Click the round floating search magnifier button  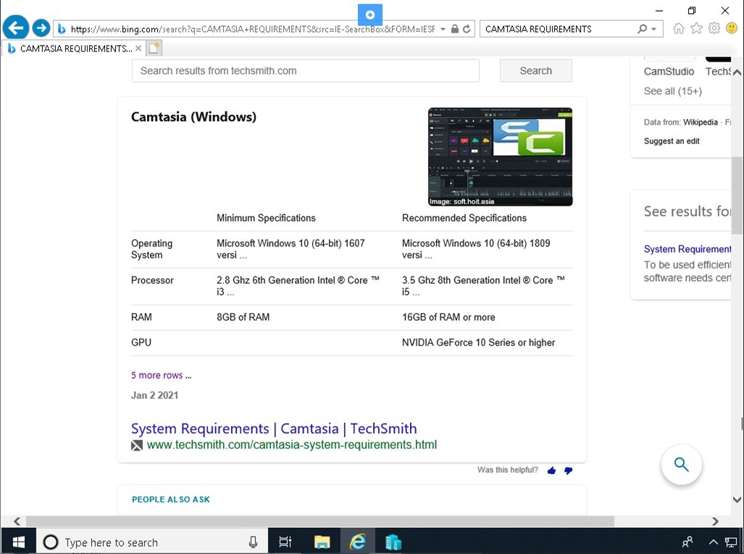682,464
